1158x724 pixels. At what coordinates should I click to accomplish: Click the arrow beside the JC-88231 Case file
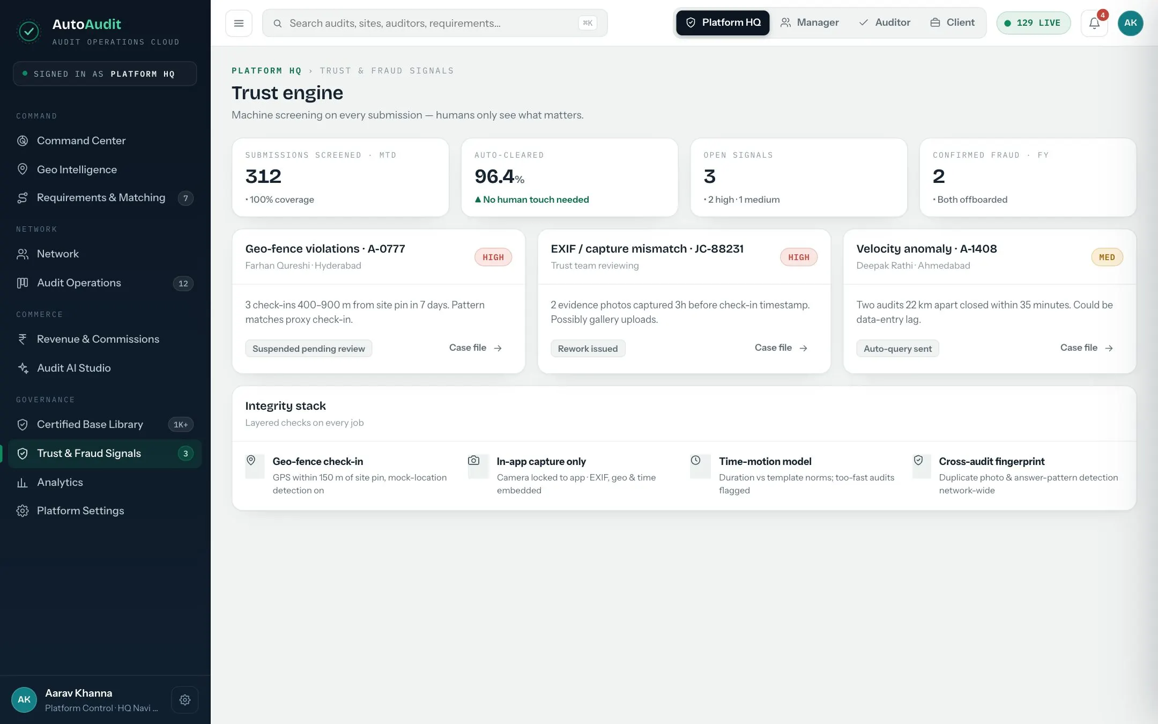point(804,348)
